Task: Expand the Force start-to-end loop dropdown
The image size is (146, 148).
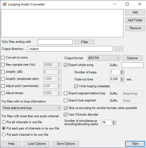Action: (32, 108)
